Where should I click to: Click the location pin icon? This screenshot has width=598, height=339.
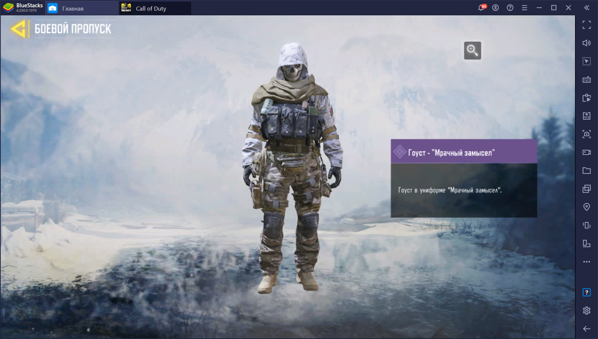(587, 207)
